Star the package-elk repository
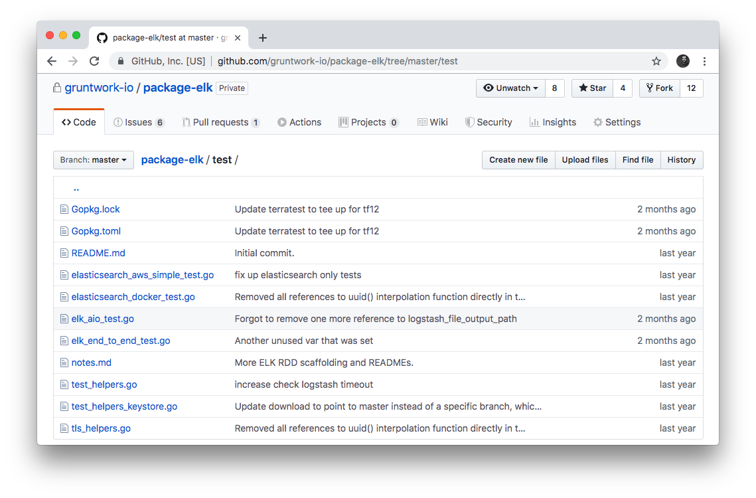 tap(592, 88)
